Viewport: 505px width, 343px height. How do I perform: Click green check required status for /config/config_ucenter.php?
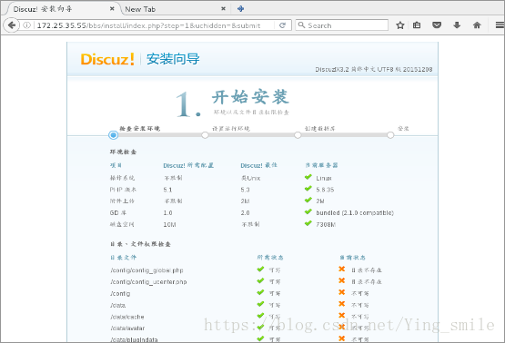[260, 280]
